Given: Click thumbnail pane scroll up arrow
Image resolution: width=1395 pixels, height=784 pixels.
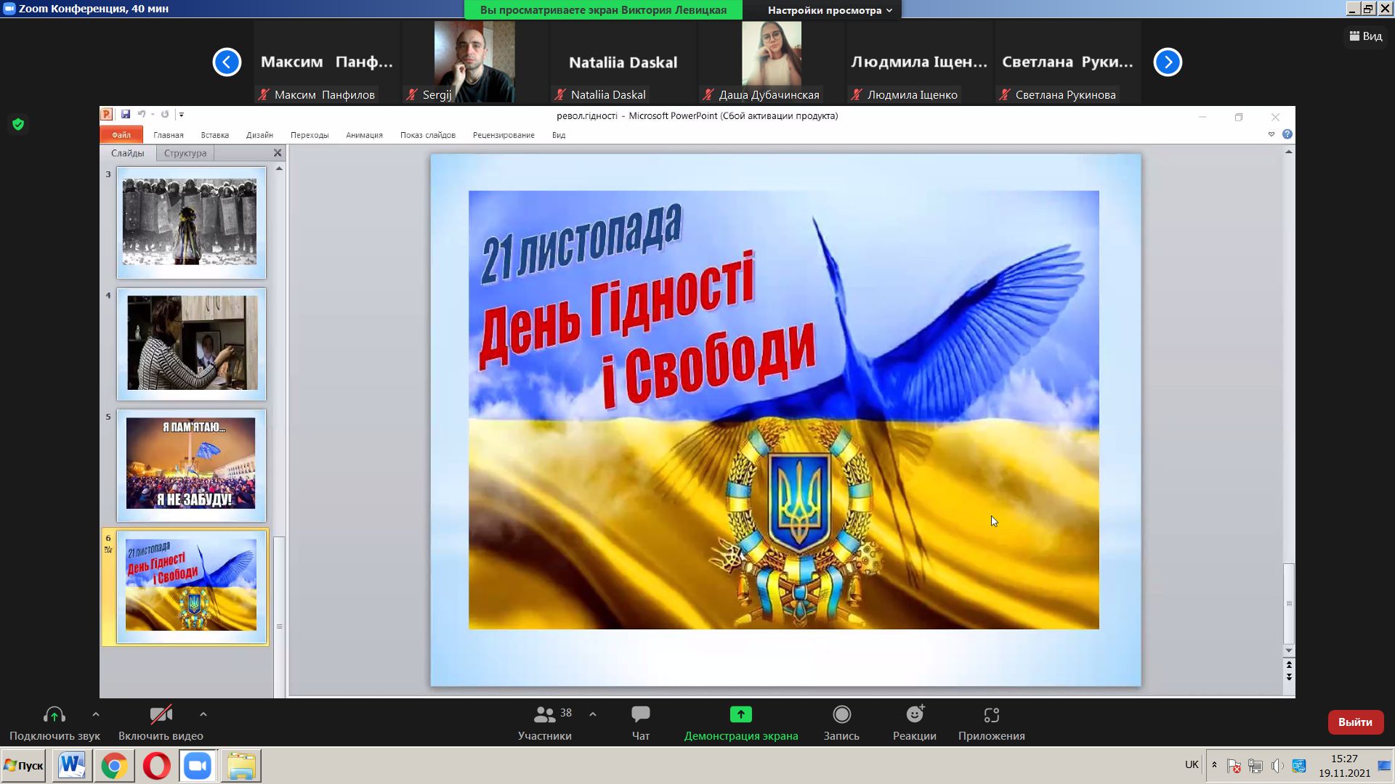Looking at the screenshot, I should click(279, 168).
